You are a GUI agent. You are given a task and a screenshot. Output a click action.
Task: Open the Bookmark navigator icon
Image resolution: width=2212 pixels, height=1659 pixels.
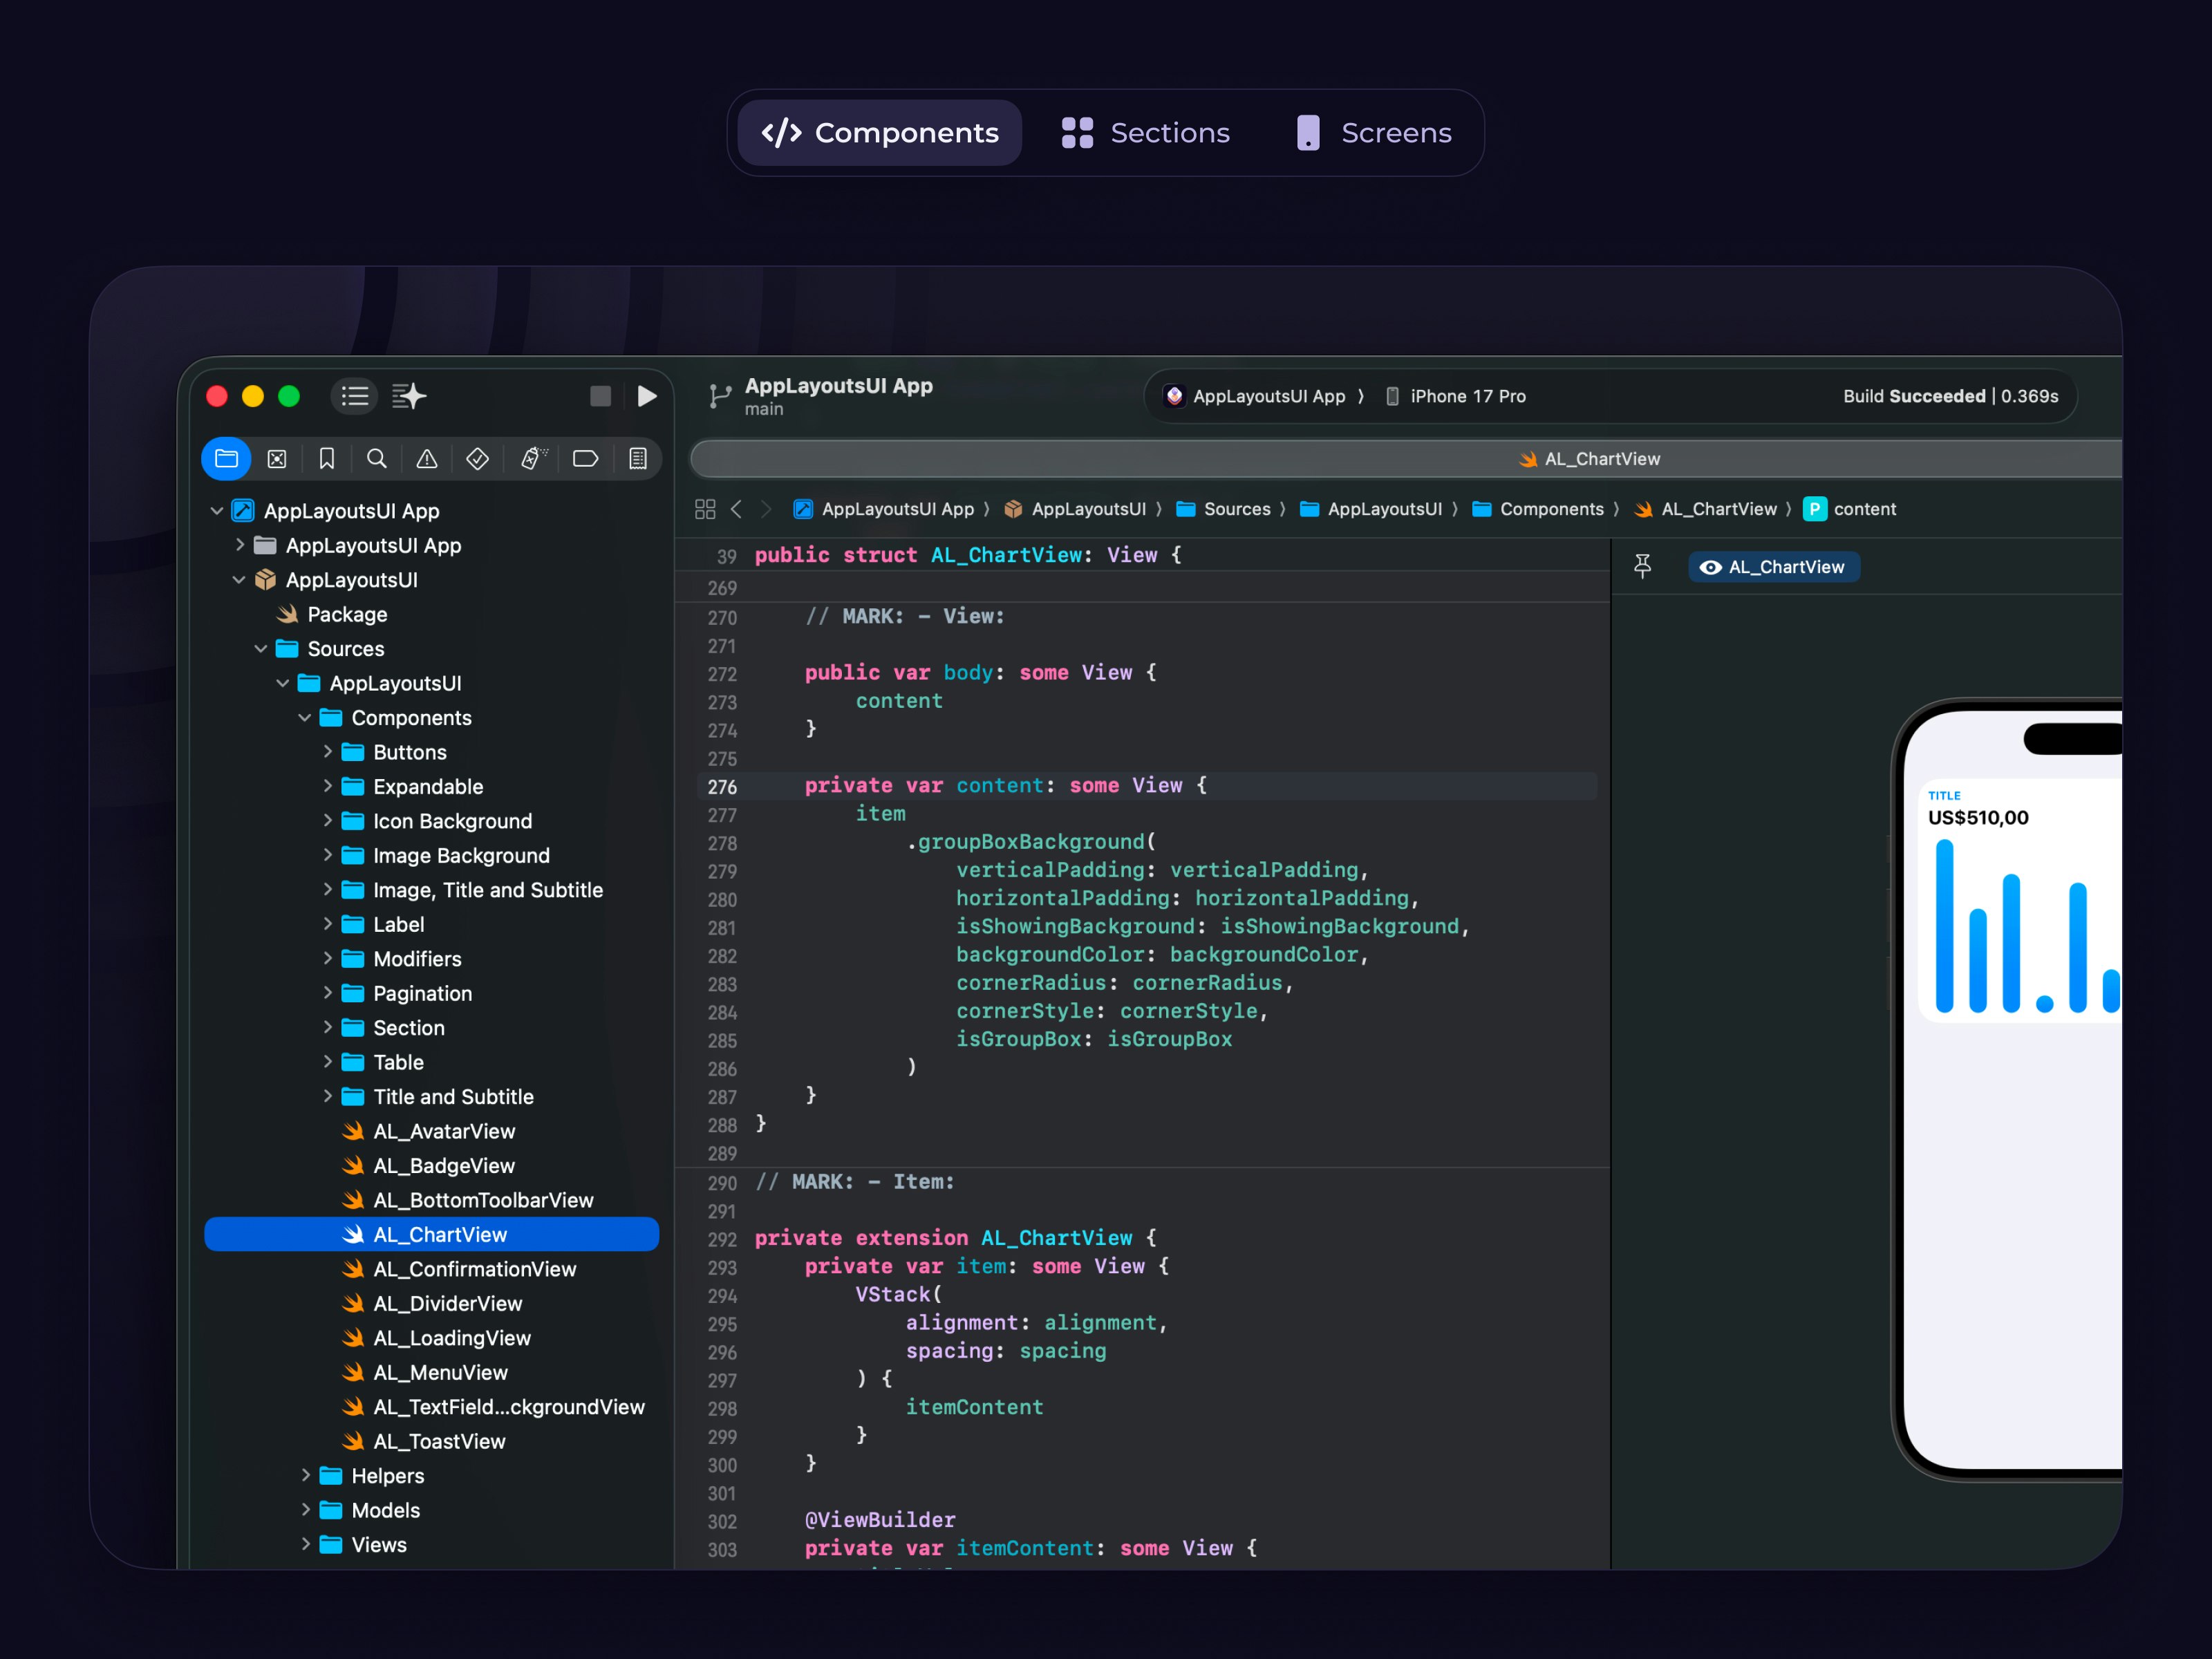[327, 459]
